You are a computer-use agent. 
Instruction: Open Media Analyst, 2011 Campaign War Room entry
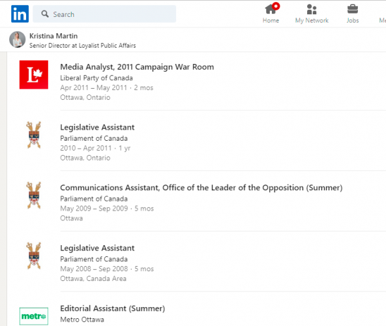click(137, 67)
